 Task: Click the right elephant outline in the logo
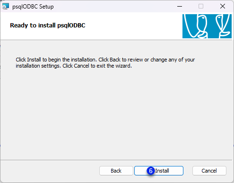[223, 26]
